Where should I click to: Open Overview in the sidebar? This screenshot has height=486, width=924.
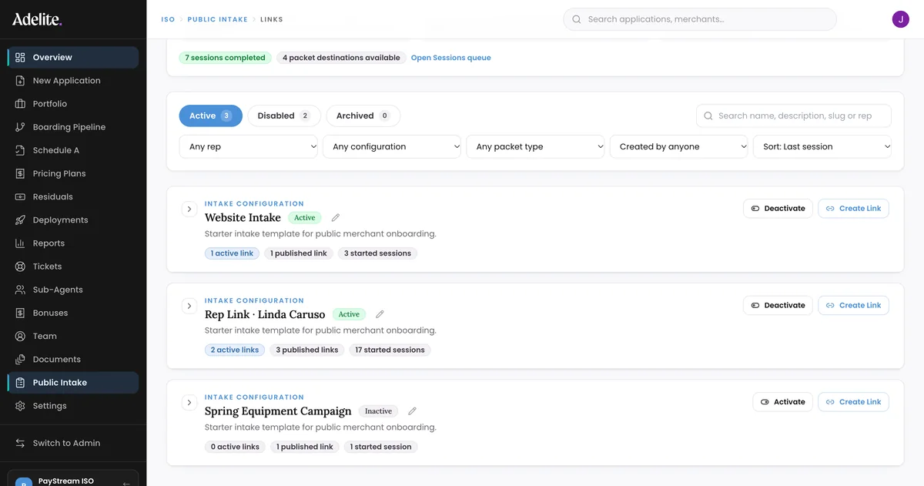click(x=73, y=57)
